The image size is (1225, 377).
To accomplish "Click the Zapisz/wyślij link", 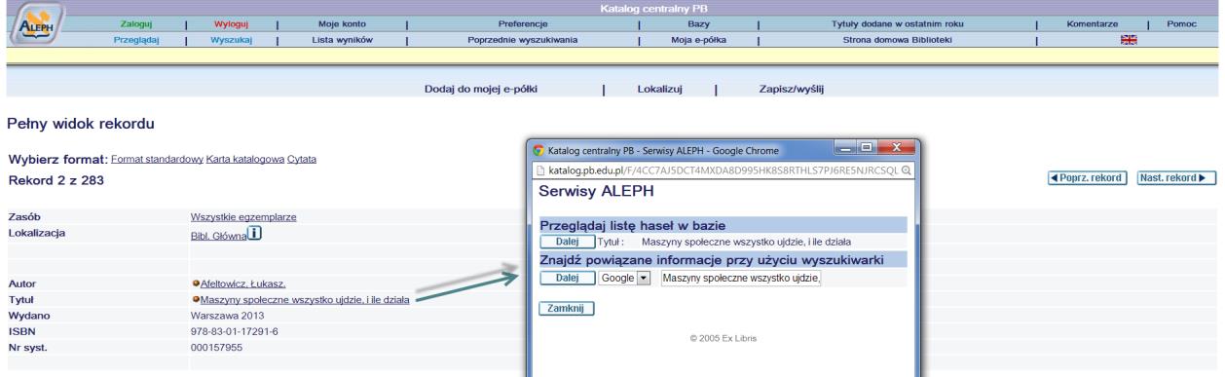I will (791, 89).
